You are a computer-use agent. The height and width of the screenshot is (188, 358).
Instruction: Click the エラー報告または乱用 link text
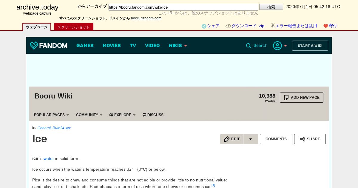pyautogui.click(x=296, y=26)
